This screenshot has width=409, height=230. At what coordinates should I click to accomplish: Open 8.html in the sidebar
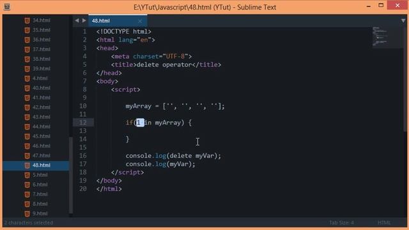[40, 204]
